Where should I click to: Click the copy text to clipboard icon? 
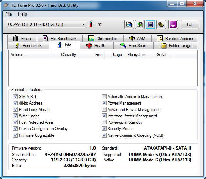(x=129, y=24)
